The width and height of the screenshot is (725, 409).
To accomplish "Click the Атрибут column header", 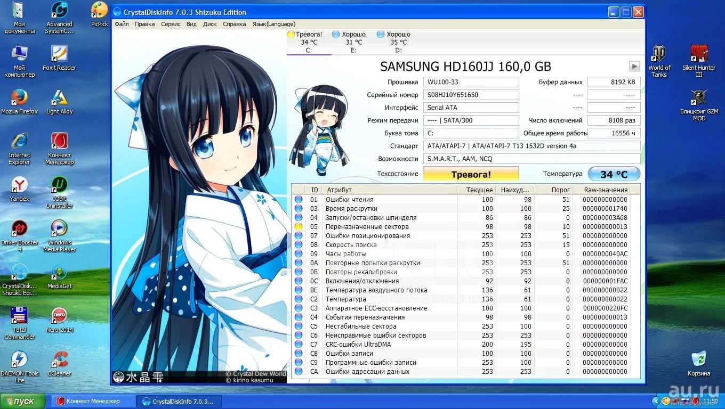I will point(390,190).
